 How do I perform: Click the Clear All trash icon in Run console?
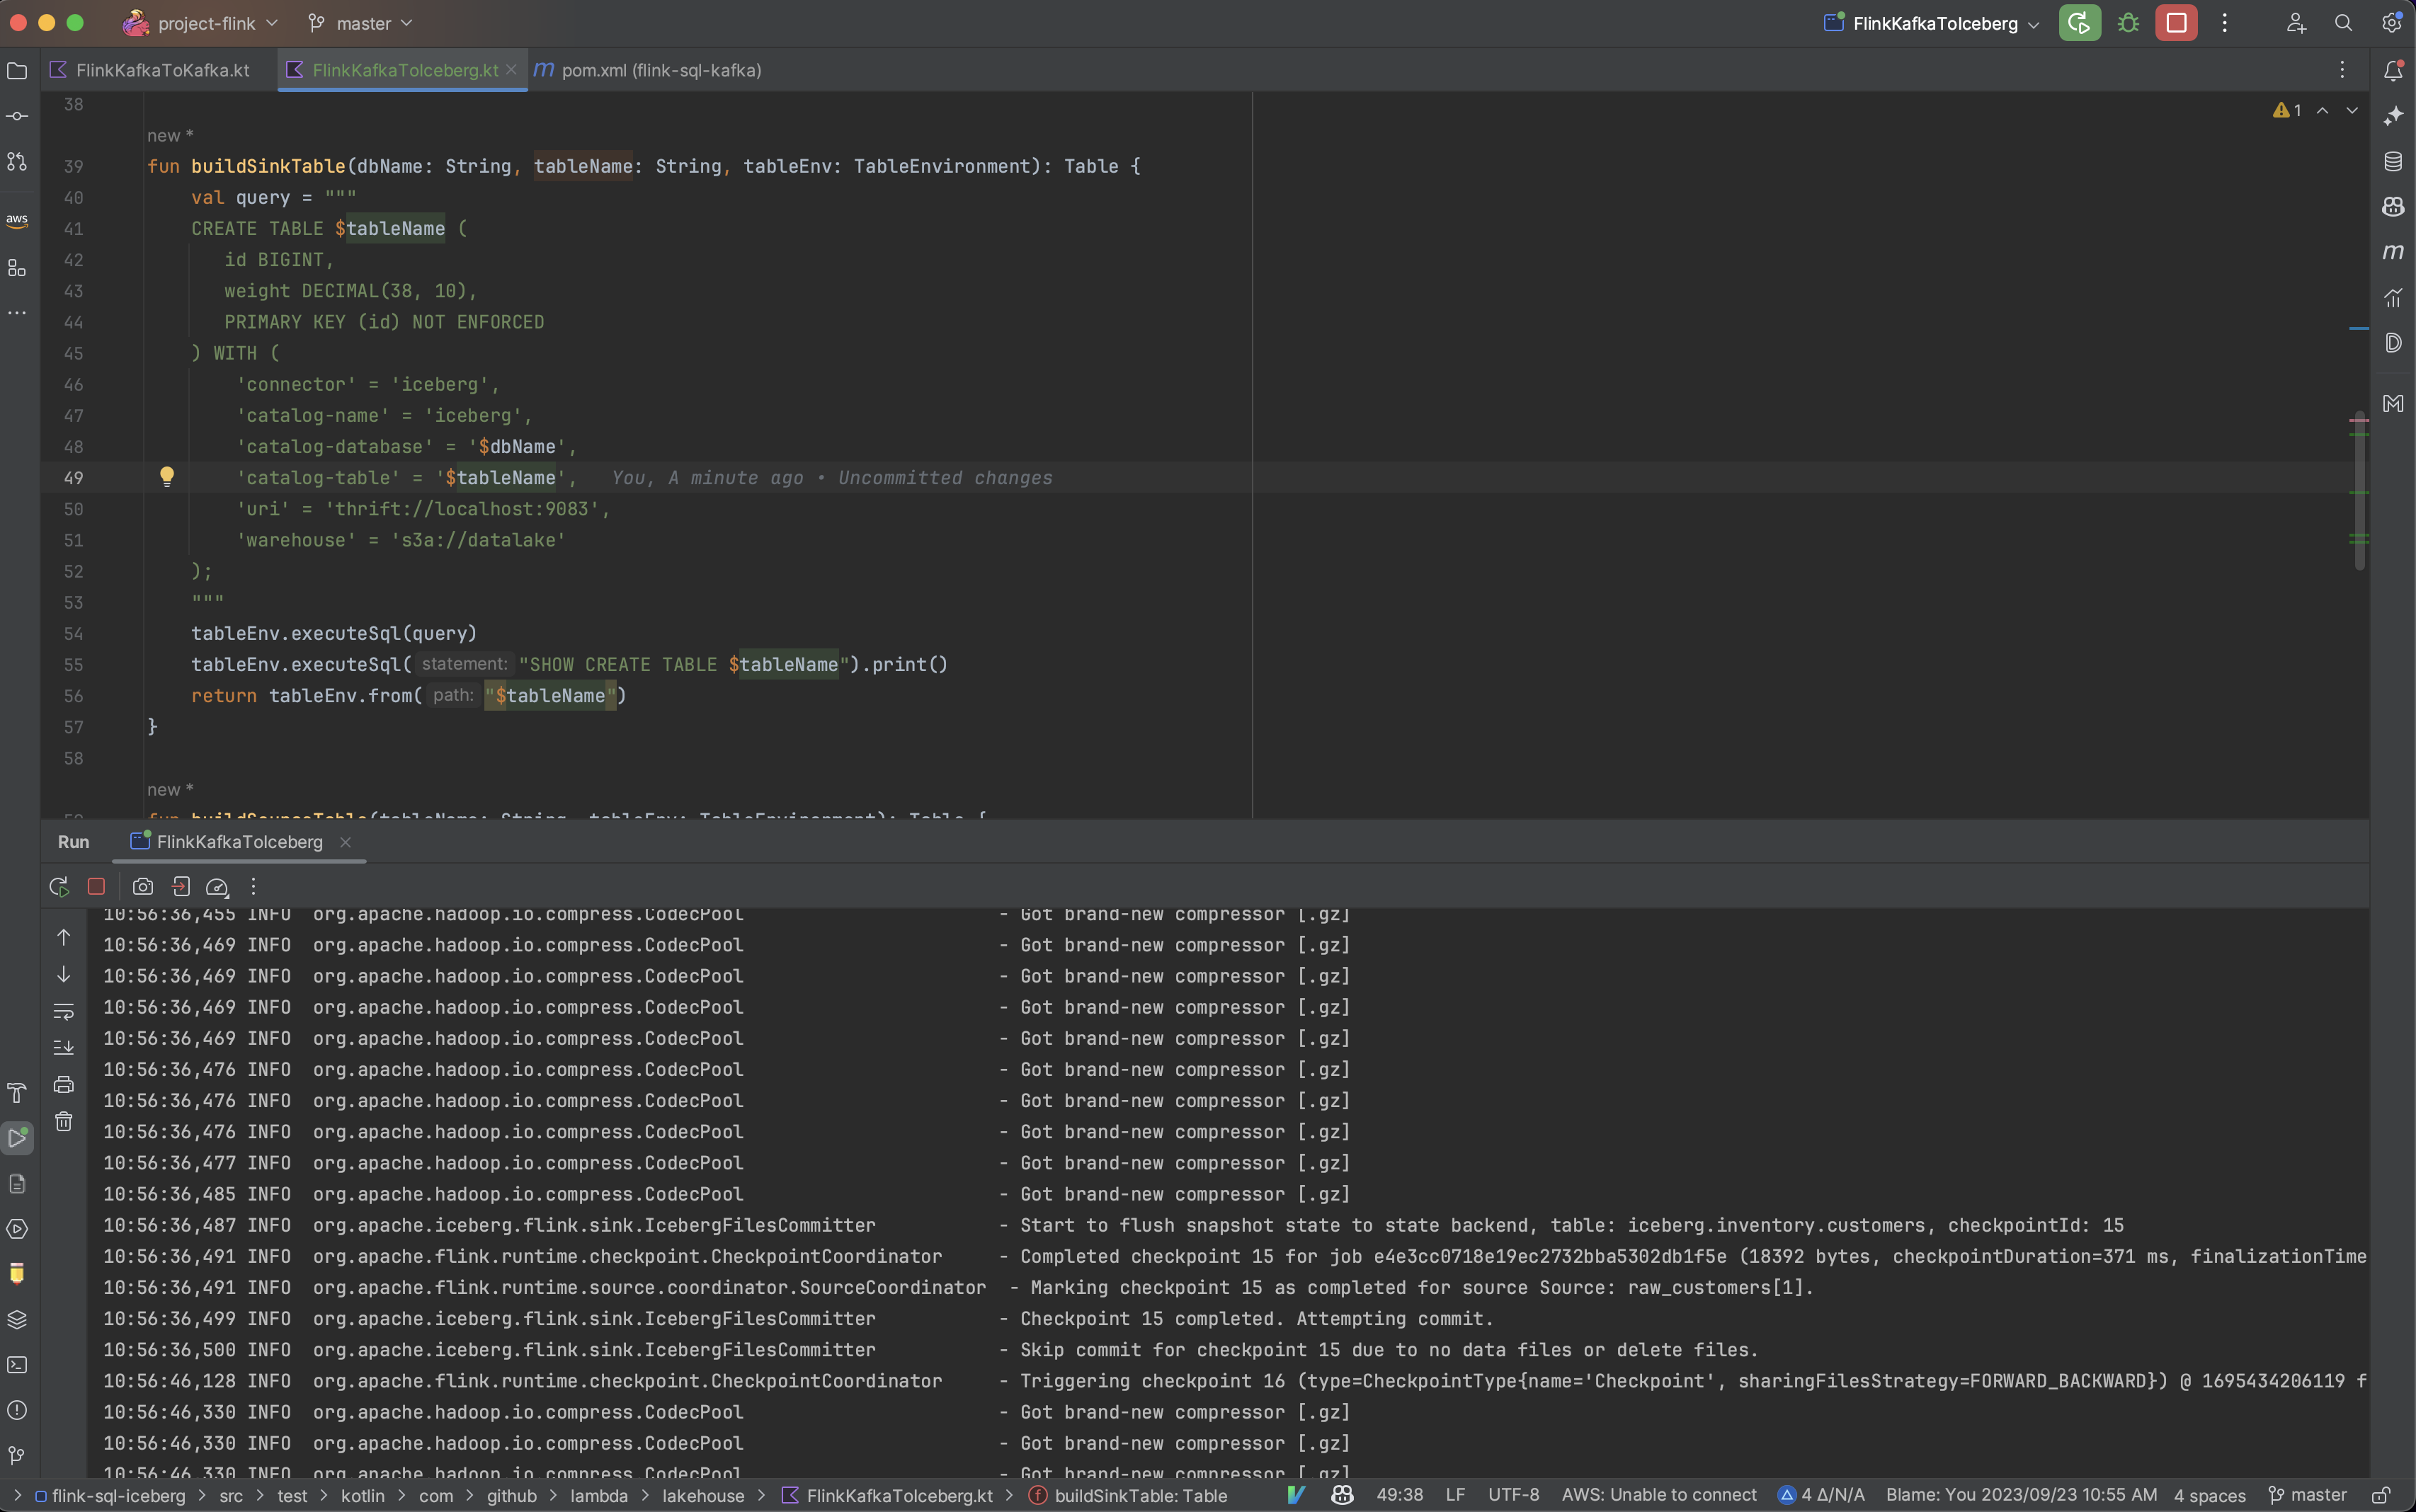tap(64, 1122)
